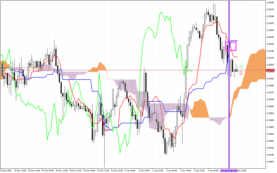277x173 pixels.
Task: Click the 31 Dec 05:00 time label
Action: click(89, 170)
